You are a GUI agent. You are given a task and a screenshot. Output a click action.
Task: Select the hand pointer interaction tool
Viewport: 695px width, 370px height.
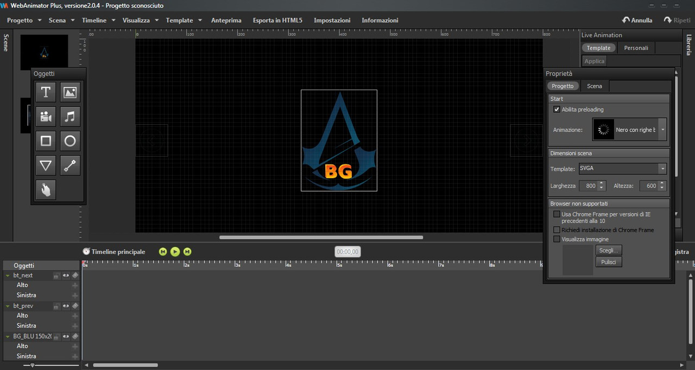pos(46,190)
